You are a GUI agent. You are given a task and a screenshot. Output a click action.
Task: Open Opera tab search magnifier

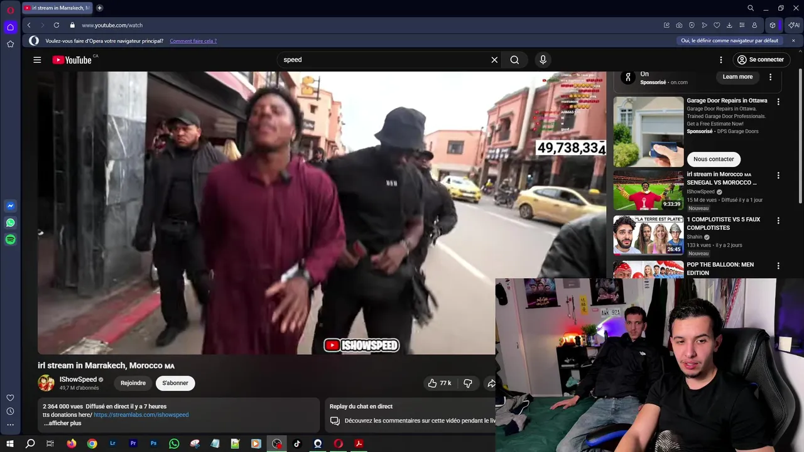point(751,8)
